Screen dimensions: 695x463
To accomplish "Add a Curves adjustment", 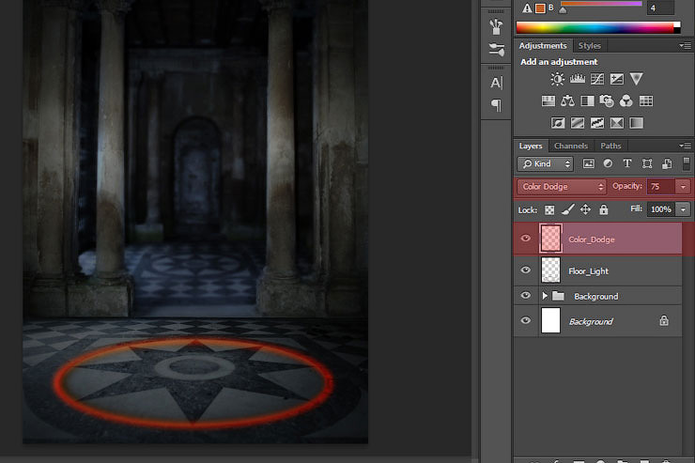I will click(597, 80).
